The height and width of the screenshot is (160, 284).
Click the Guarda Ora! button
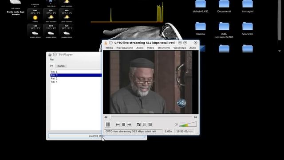coord(97,136)
